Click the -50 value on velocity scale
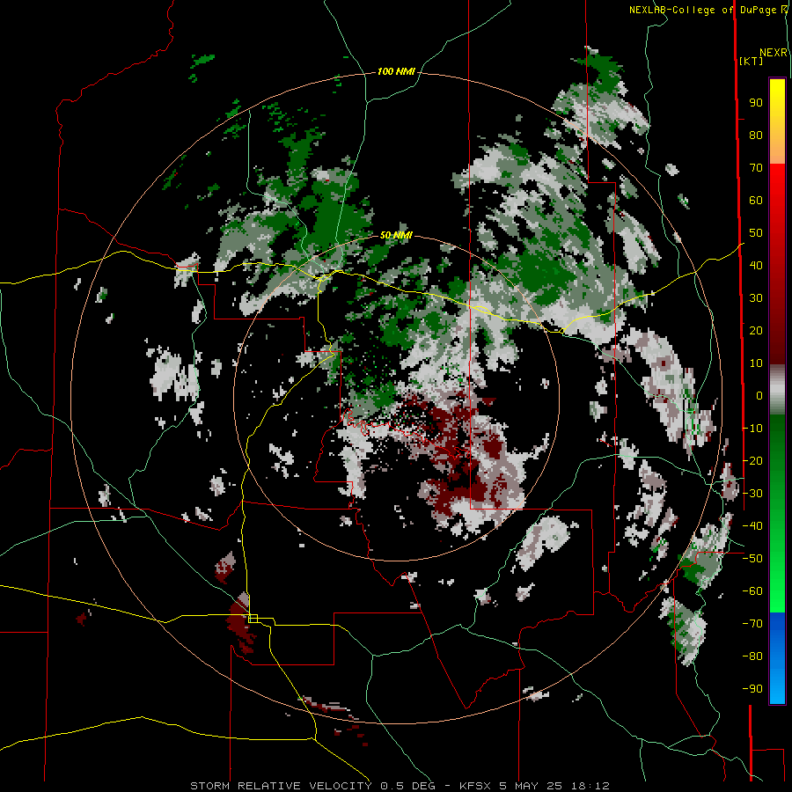The image size is (792, 792). (752, 558)
